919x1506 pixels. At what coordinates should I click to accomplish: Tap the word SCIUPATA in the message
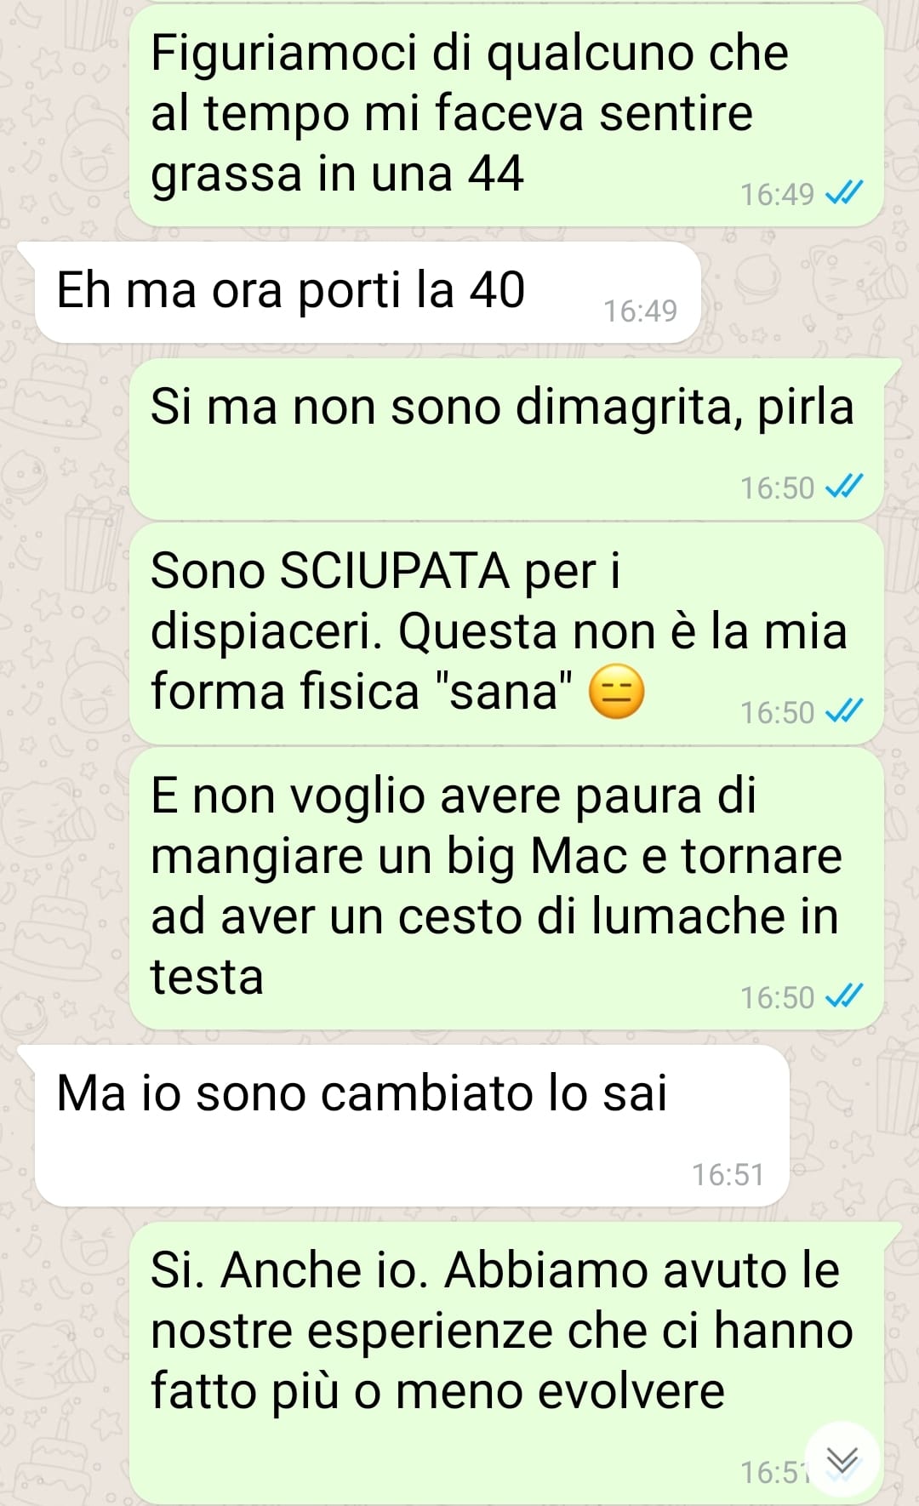coord(393,571)
